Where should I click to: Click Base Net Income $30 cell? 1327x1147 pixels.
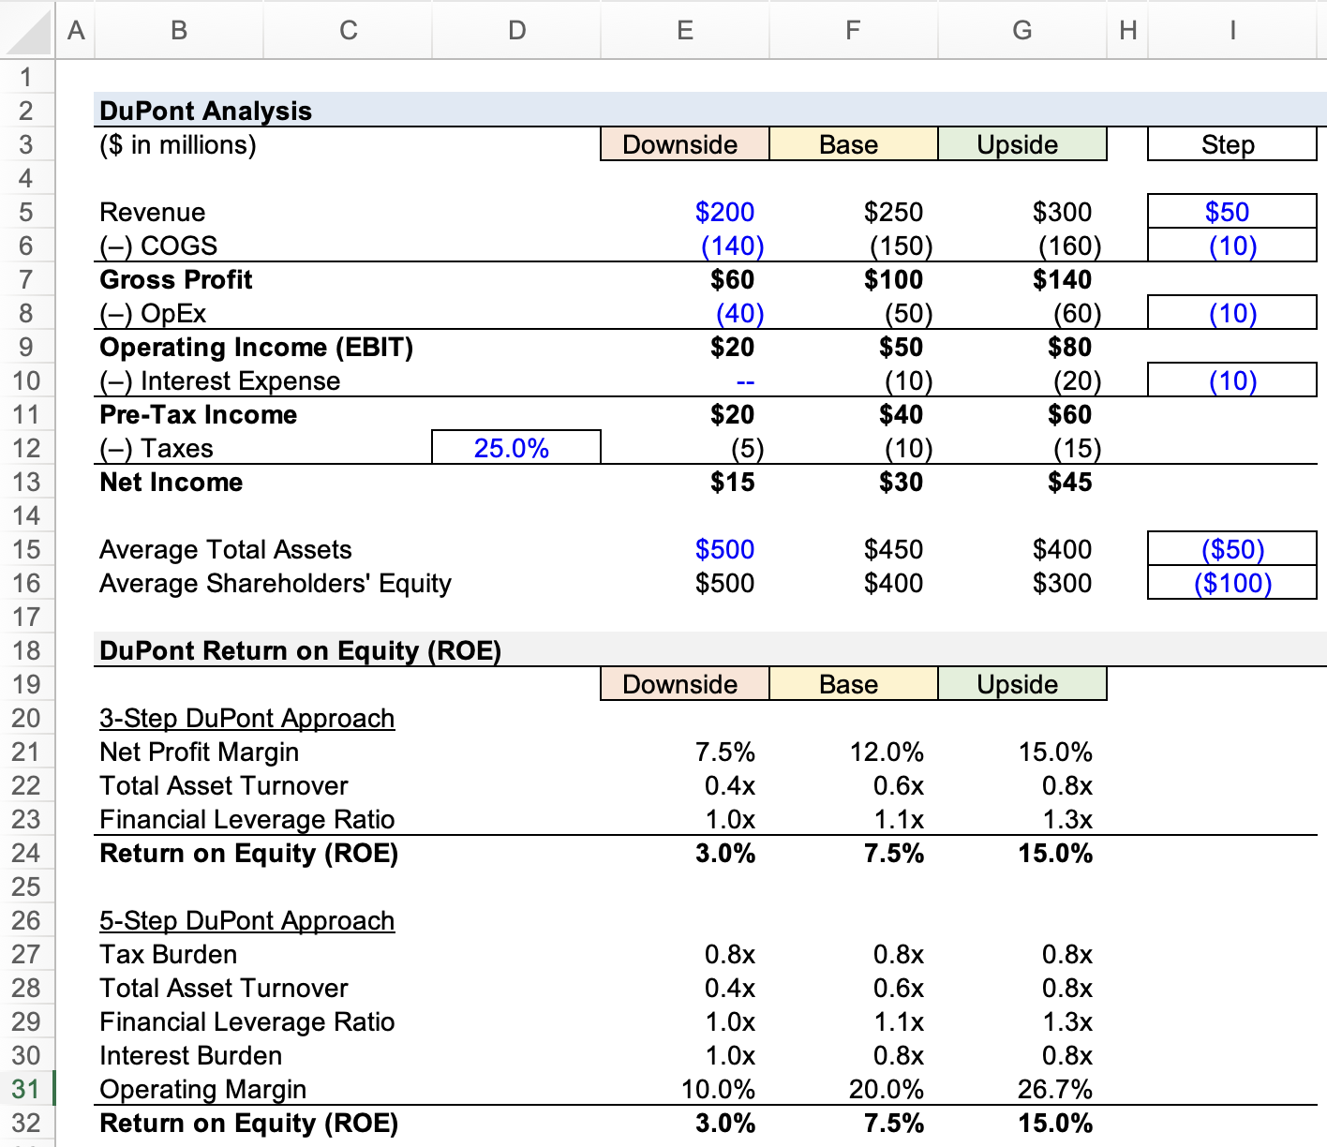point(854,482)
